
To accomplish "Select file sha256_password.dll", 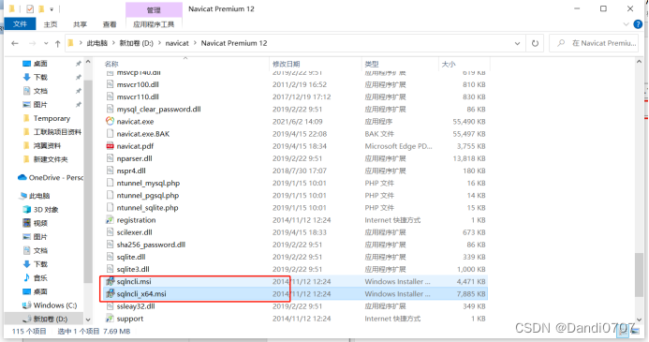I will coord(151,245).
